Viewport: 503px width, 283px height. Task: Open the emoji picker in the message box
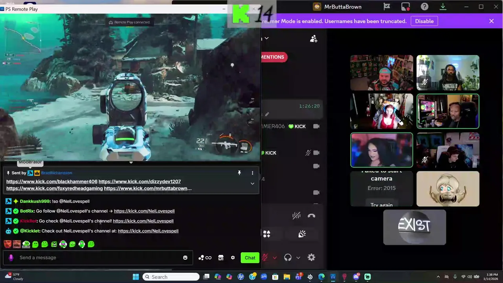pyautogui.click(x=185, y=257)
